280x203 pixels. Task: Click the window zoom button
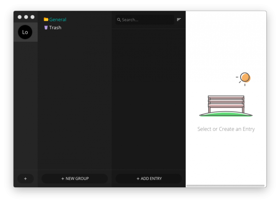[33, 17]
